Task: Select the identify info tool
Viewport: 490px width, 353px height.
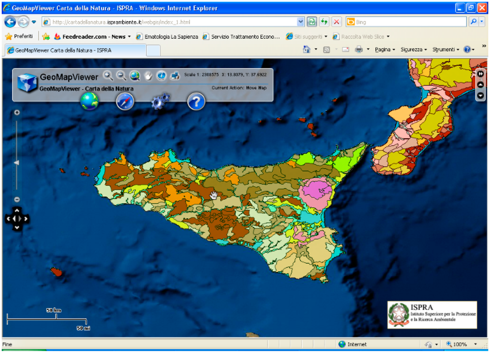Action: pyautogui.click(x=162, y=75)
